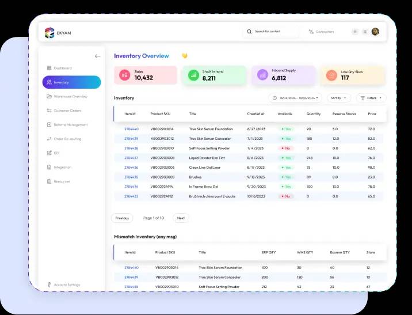Click the date cell 9/ 20 /2023
Viewport: 412px width, 315px height.
257,187
